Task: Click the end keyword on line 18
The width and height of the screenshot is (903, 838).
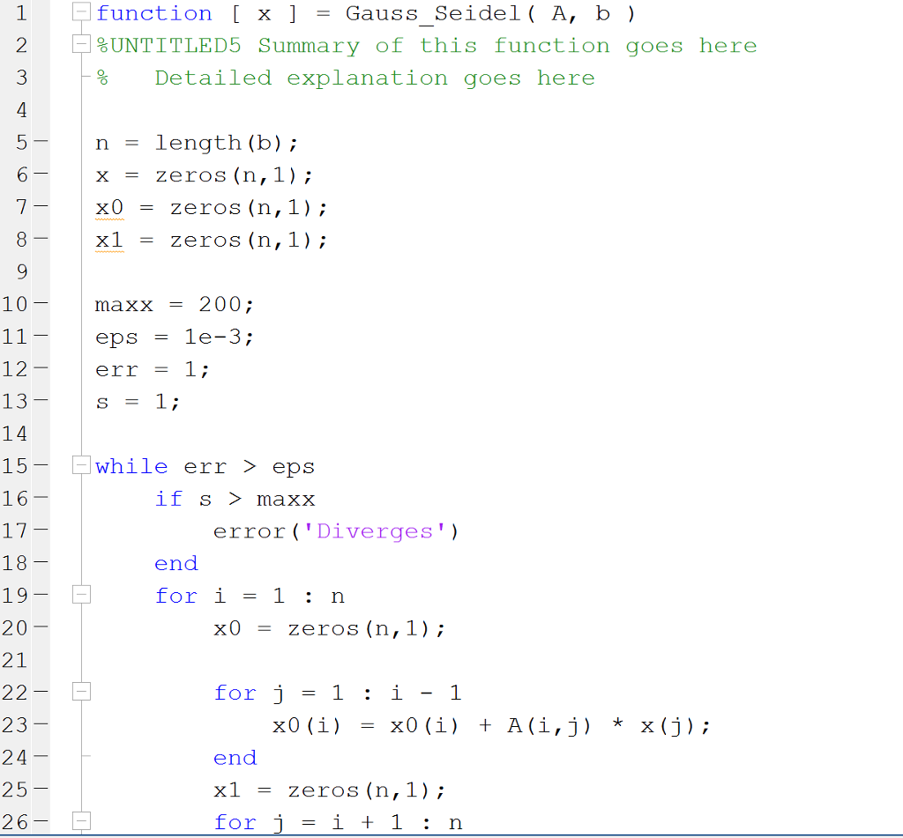Action: 175,562
